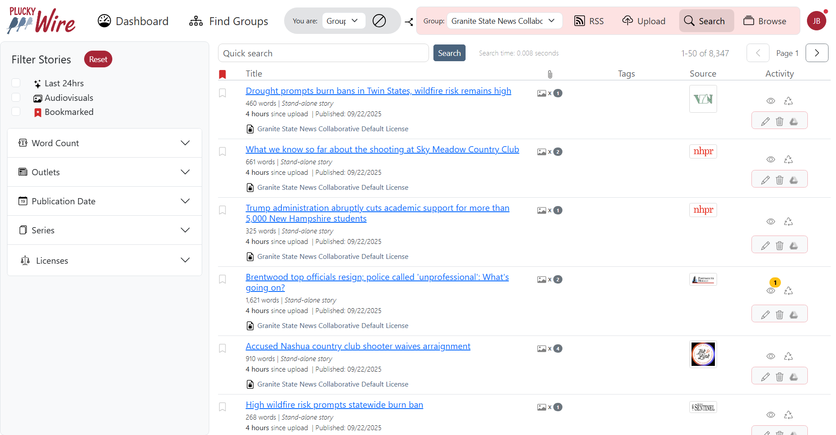Toggle the Bookmarked filter checkbox
Image resolution: width=836 pixels, height=435 pixels.
coord(16,112)
